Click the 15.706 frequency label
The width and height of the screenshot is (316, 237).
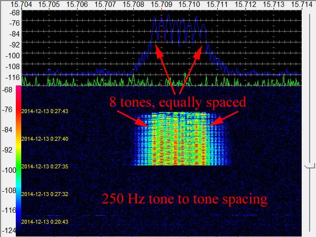[x=77, y=4]
